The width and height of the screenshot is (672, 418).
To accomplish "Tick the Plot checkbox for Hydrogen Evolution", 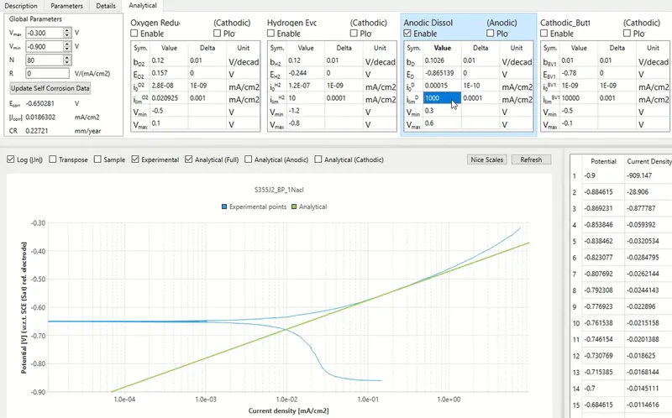I will pos(353,34).
